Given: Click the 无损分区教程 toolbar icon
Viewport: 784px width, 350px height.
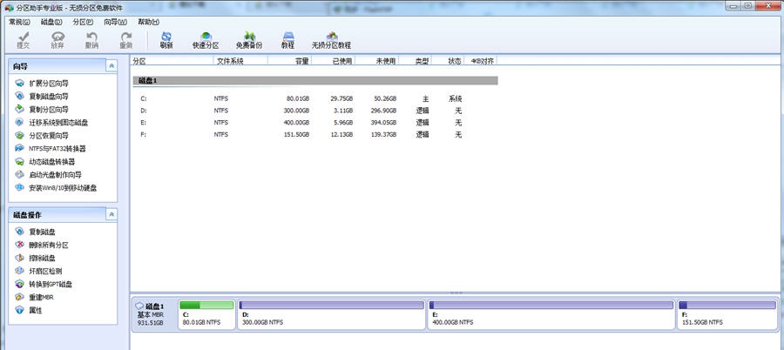Looking at the screenshot, I should click(331, 39).
